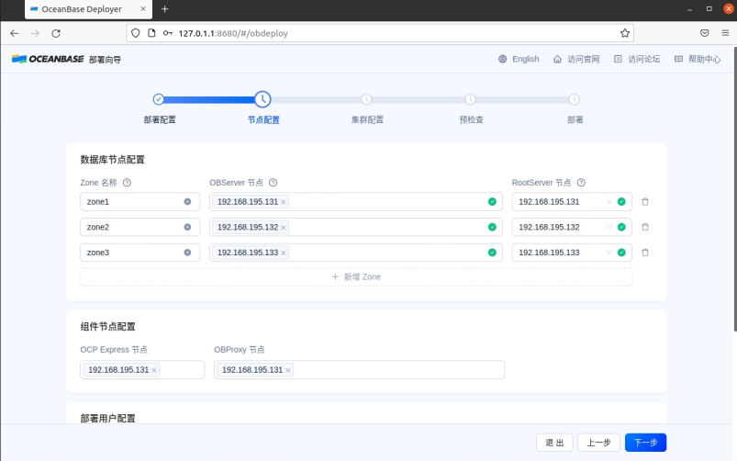Image resolution: width=737 pixels, height=461 pixels.
Task: Show help for RootServer 节点
Action: coord(581,183)
